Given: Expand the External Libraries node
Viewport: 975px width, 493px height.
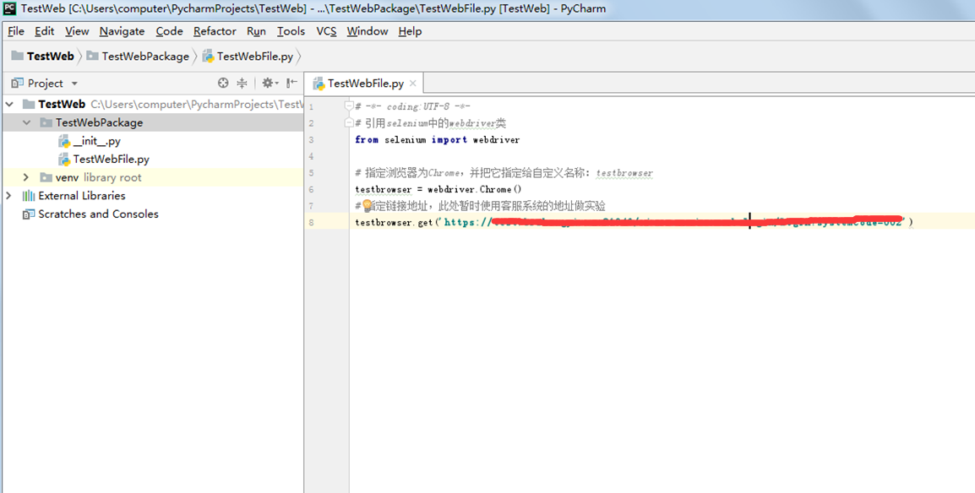Looking at the screenshot, I should [8, 196].
